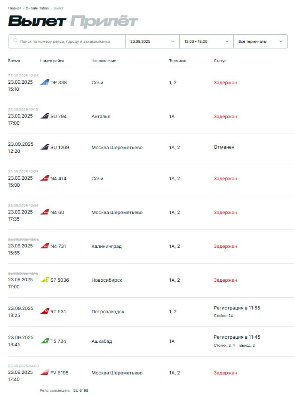Click the search magnifier icon in flight search
This screenshot has width=294, height=397.
tap(15, 41)
